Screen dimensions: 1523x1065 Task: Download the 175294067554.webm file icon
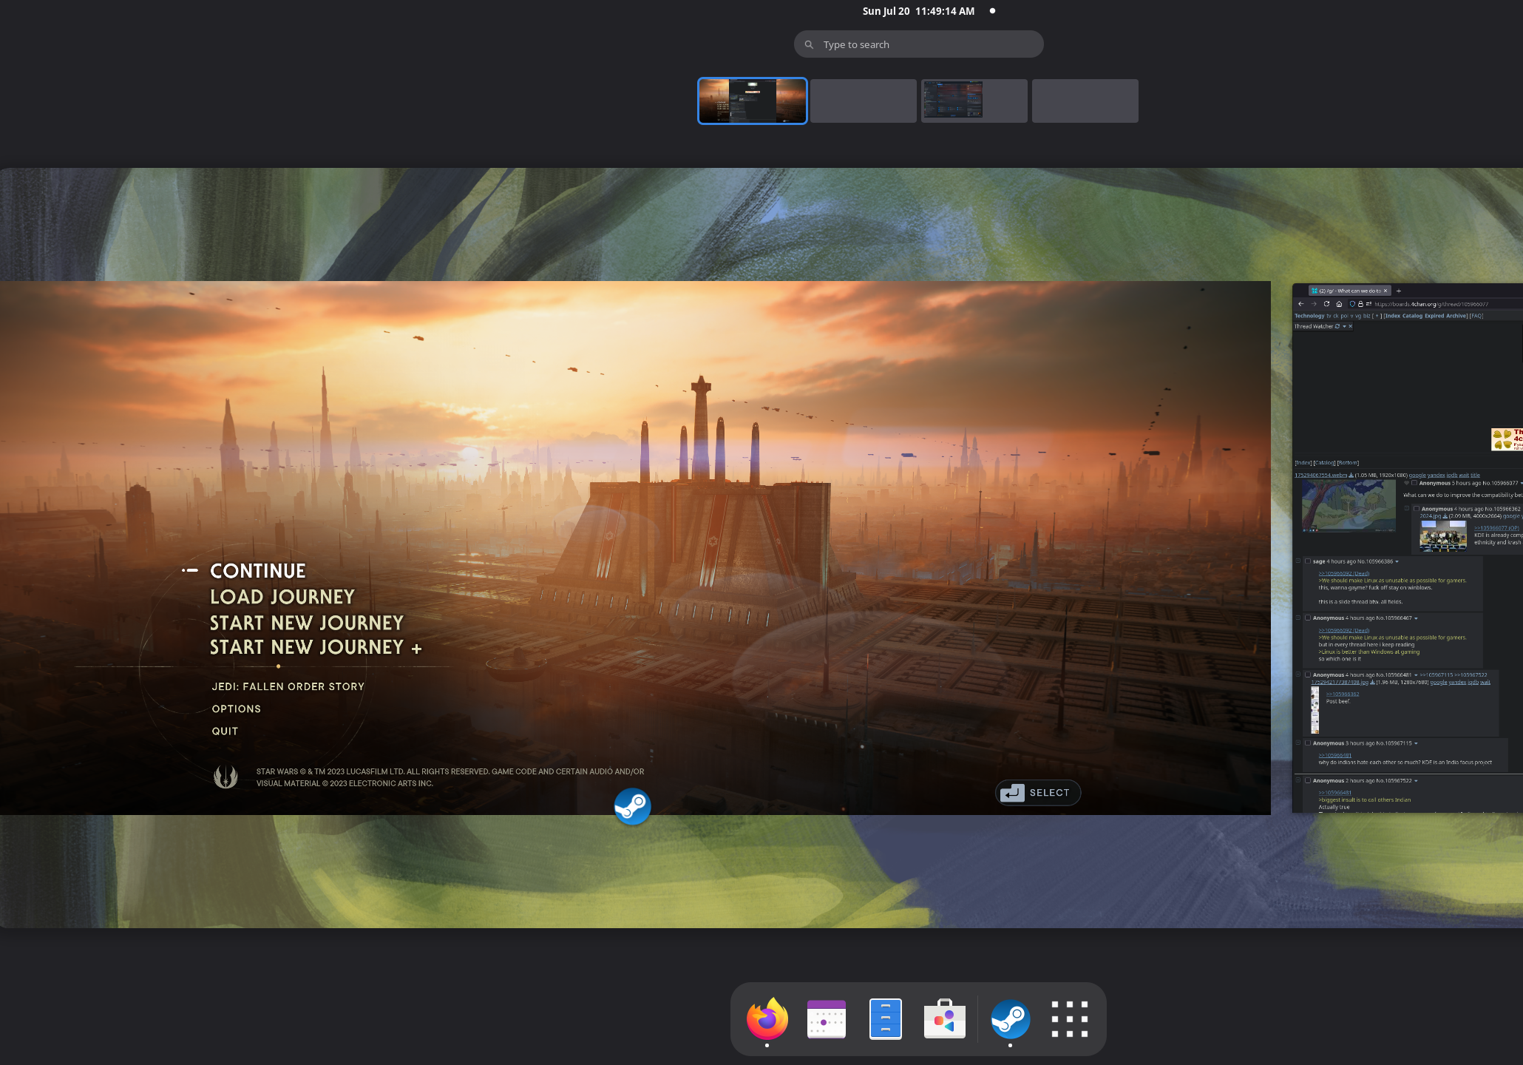tap(1351, 476)
